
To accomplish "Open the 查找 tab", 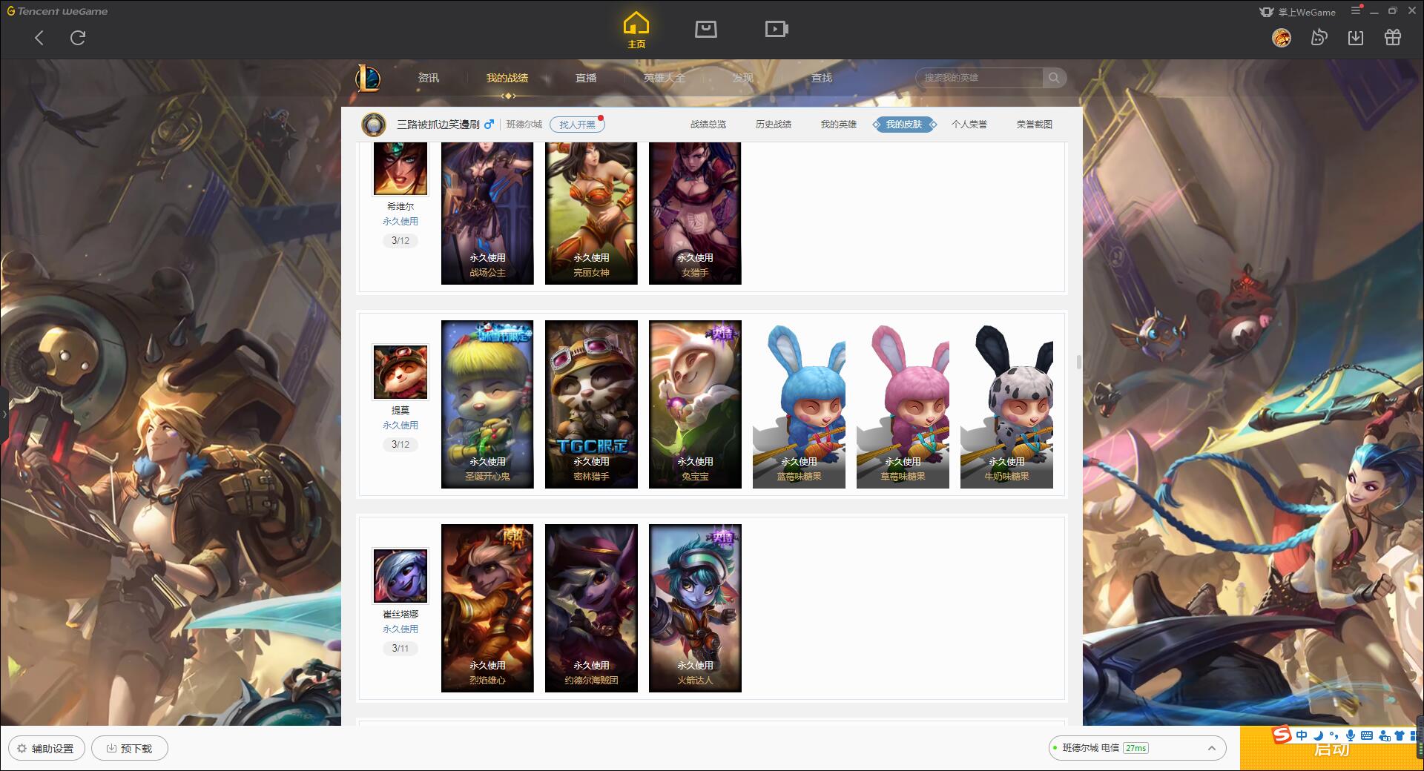I will [x=822, y=78].
